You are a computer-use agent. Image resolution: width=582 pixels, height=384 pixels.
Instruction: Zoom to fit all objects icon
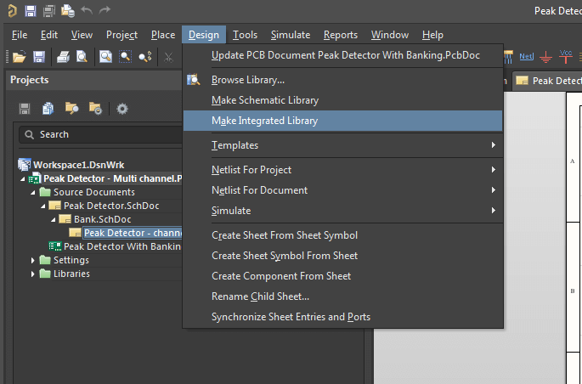[105, 57]
